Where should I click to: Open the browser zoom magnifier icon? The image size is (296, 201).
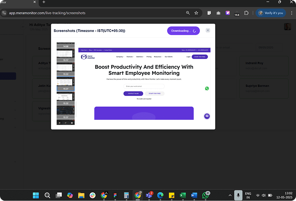coord(188,13)
